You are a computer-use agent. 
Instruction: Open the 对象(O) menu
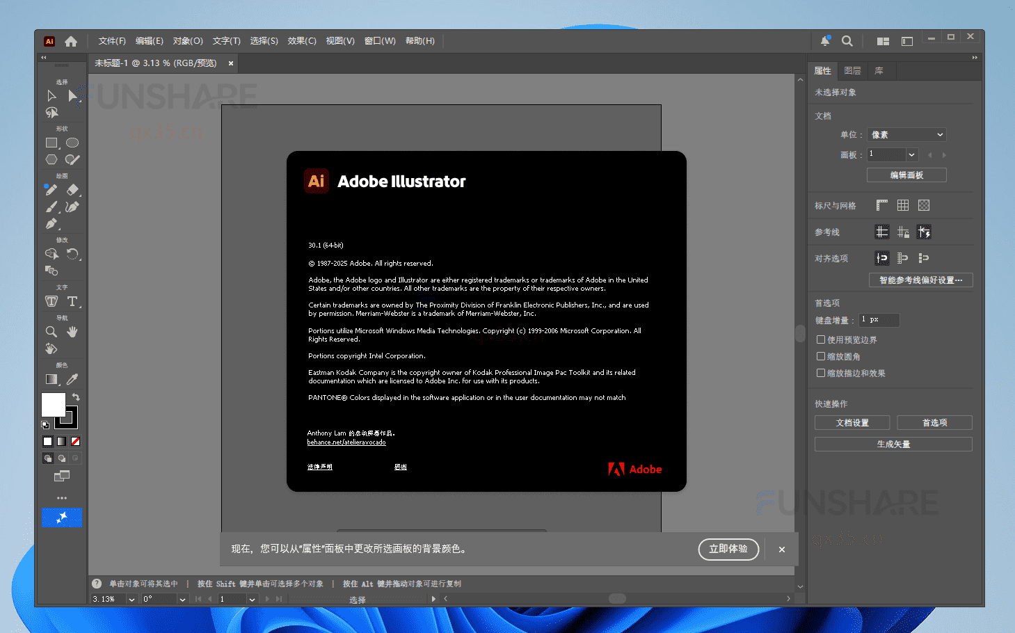coord(188,41)
